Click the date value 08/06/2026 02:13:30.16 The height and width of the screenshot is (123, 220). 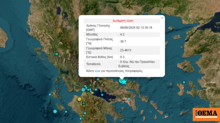click(x=136, y=28)
